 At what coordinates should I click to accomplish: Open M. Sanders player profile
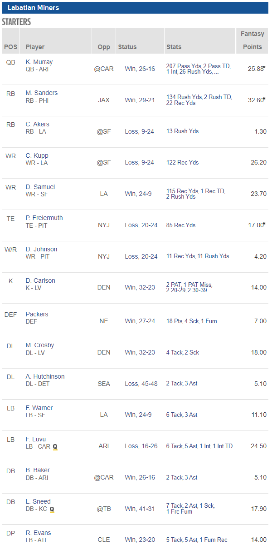tap(41, 93)
